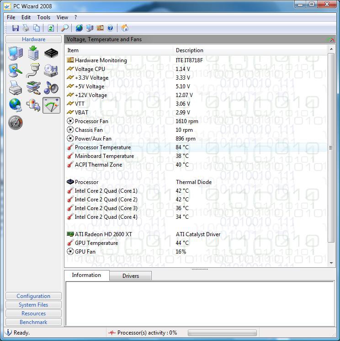Select the Processor Temperature row
The height and width of the screenshot is (341, 340).
pos(196,147)
